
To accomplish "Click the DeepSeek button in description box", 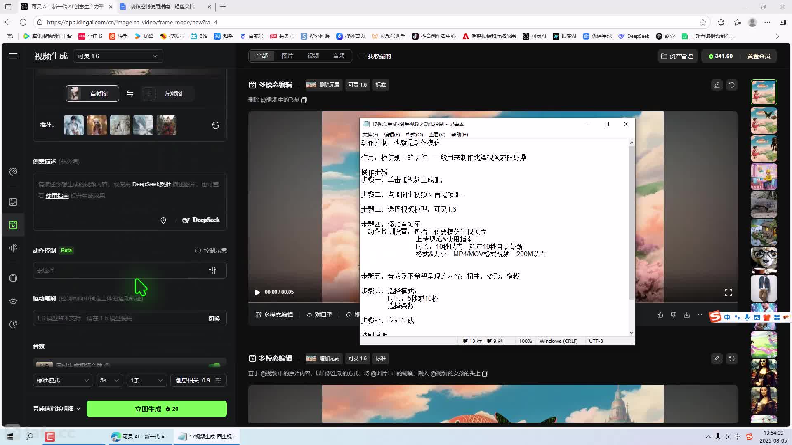I will coord(201,220).
